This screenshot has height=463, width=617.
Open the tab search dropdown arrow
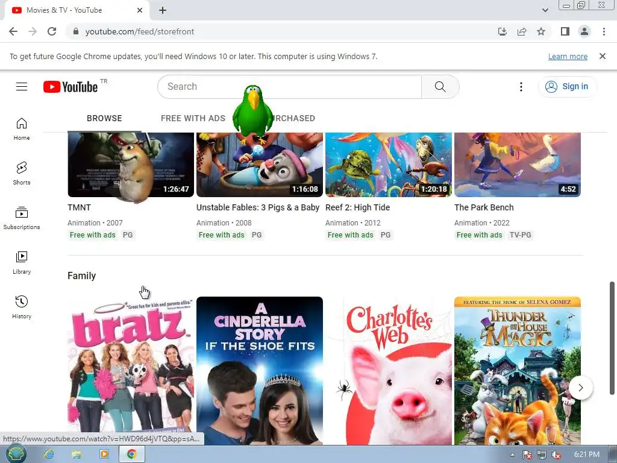click(x=545, y=10)
